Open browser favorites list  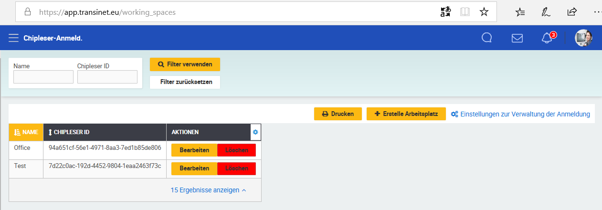[x=520, y=12]
